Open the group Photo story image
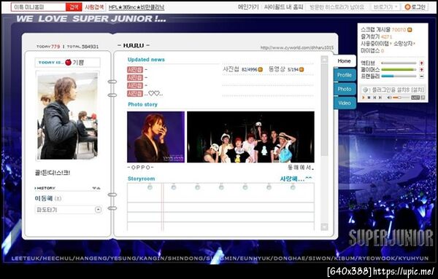The image size is (438, 279). click(250, 137)
